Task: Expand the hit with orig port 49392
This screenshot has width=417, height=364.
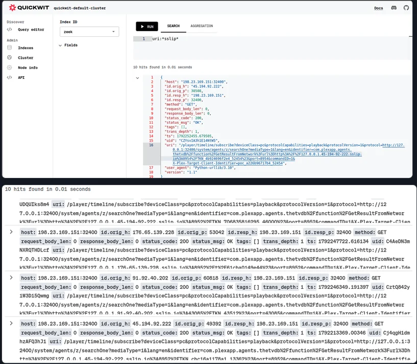Action: pos(11,323)
